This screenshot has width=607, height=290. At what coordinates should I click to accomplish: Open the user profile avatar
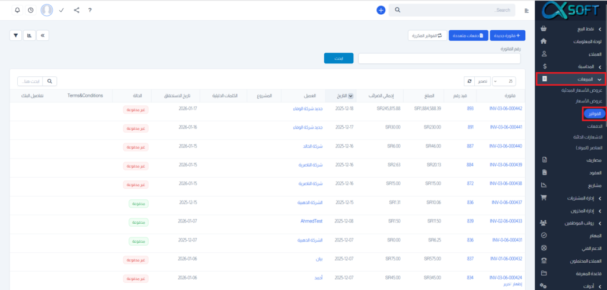pyautogui.click(x=46, y=10)
